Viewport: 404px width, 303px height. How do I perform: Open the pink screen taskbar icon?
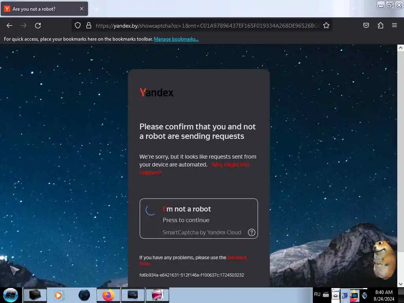click(157, 295)
